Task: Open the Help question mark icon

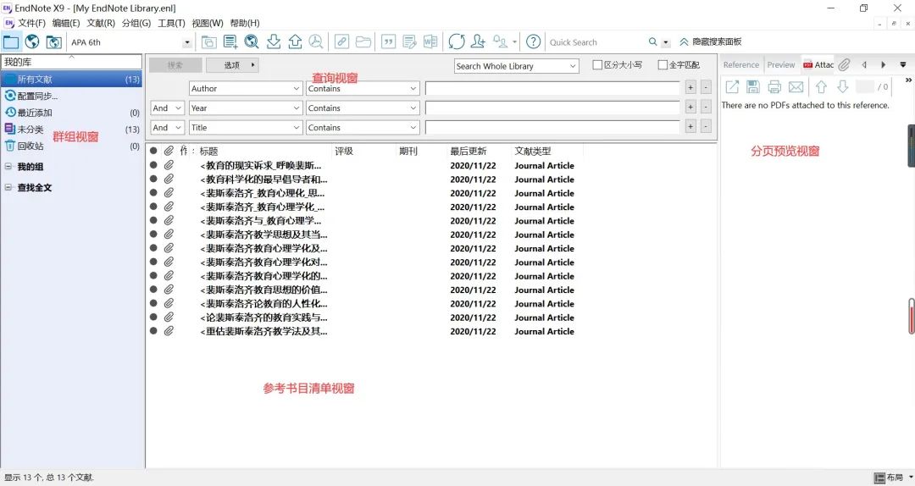Action: 533,41
